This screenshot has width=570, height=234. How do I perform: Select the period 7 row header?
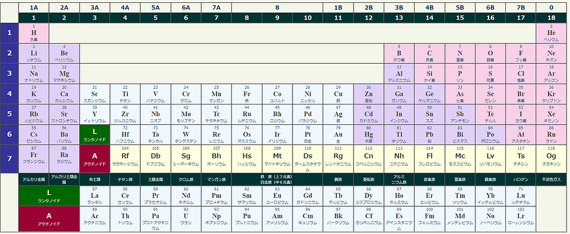pyautogui.click(x=9, y=159)
